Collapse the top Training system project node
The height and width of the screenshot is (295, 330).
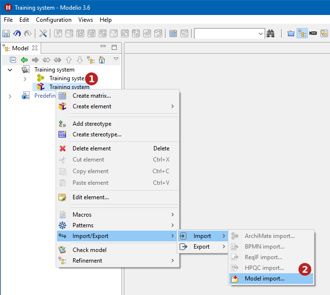(10, 70)
